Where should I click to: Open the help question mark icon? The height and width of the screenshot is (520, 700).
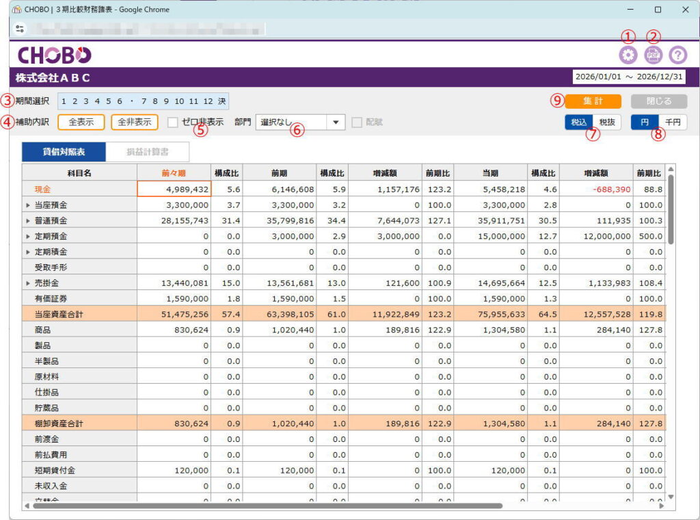[678, 55]
